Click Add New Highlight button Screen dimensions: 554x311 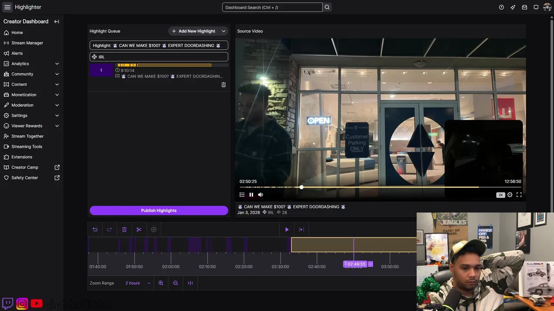[x=193, y=31]
